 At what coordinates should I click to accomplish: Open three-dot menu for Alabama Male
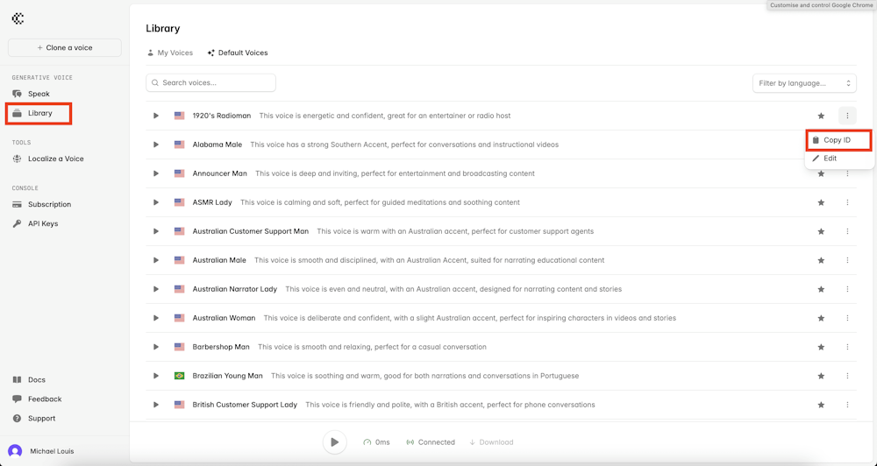[x=847, y=145]
